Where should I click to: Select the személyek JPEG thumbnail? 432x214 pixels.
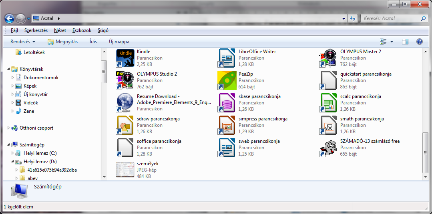tap(125, 170)
